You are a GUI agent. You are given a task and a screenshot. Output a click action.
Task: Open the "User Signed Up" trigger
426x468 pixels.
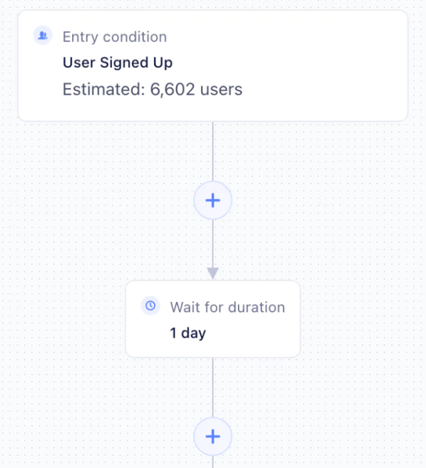(x=117, y=63)
